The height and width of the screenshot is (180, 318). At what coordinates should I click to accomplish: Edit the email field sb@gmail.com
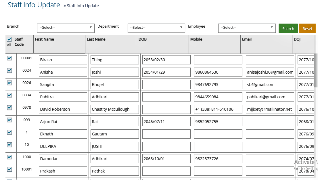[270, 85]
